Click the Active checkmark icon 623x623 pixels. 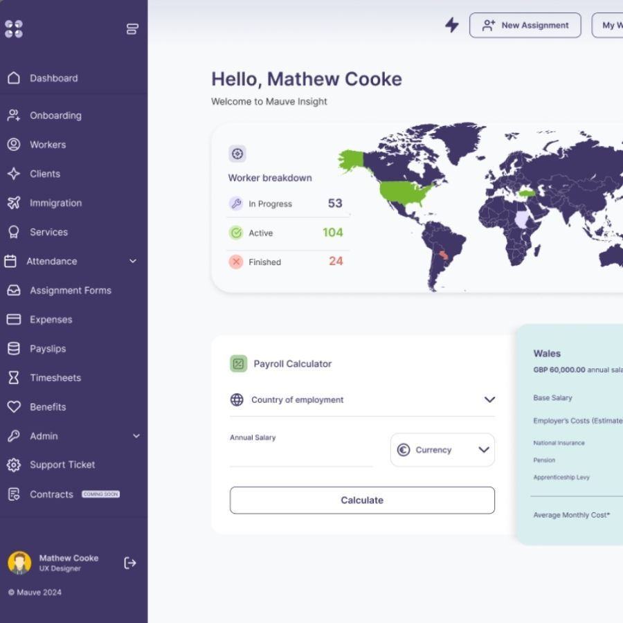[236, 233]
